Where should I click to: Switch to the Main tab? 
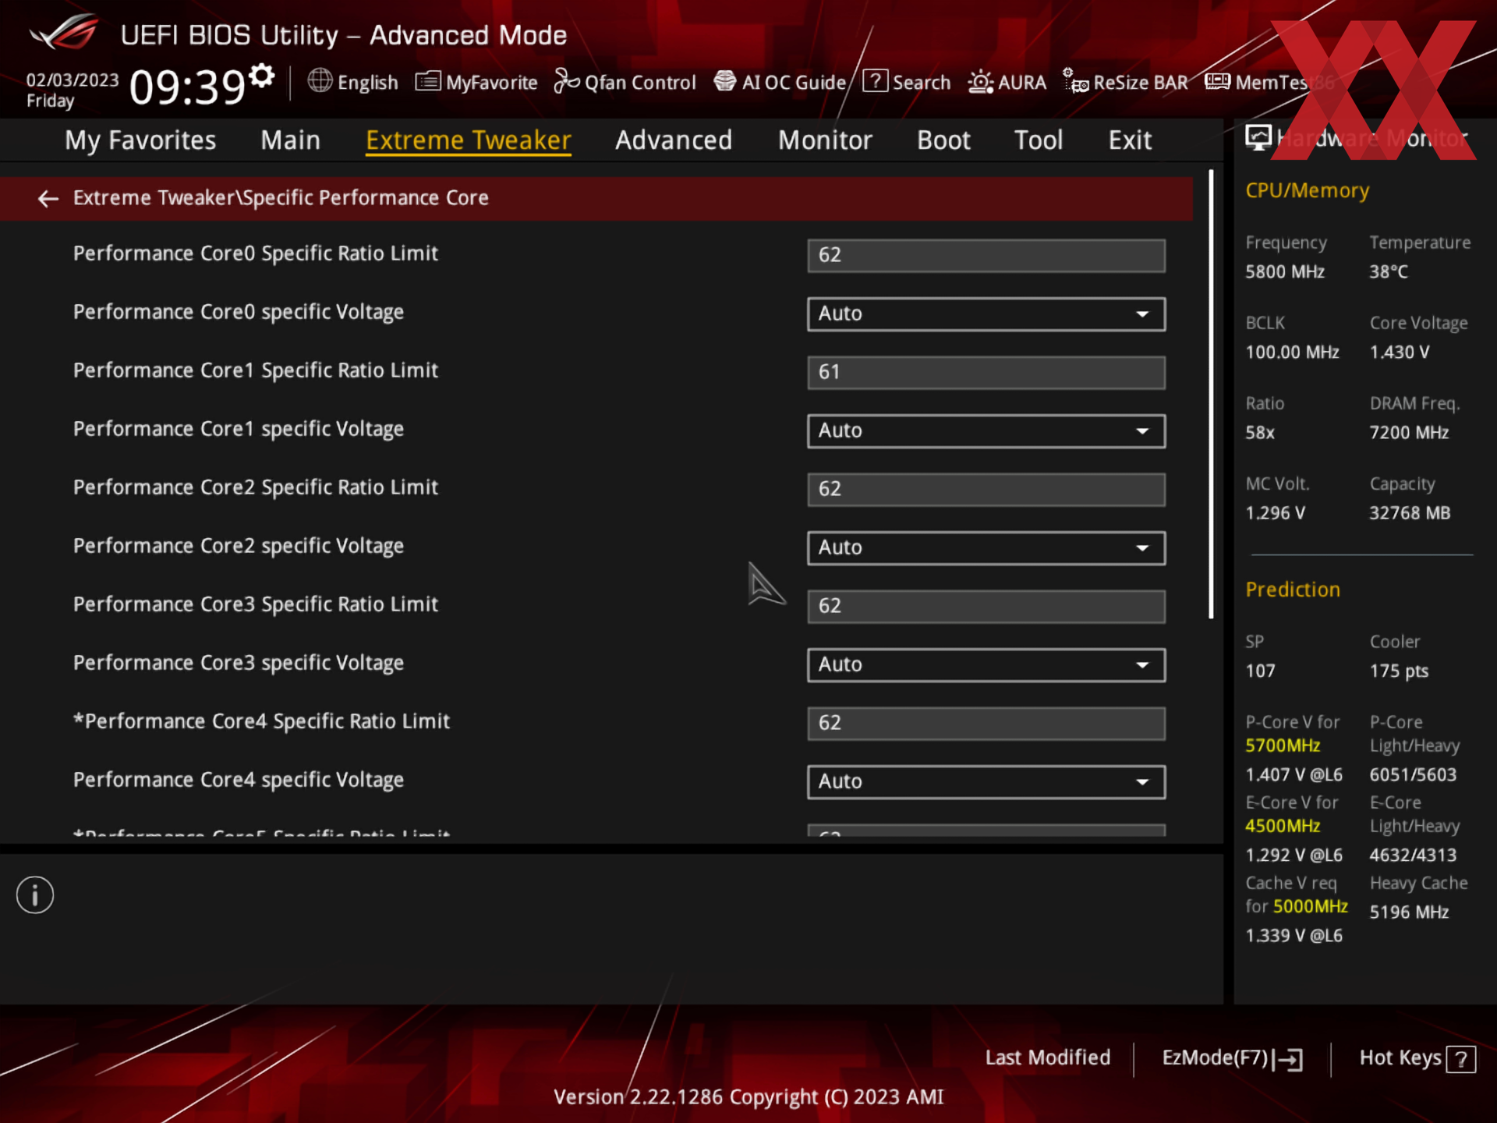290,140
